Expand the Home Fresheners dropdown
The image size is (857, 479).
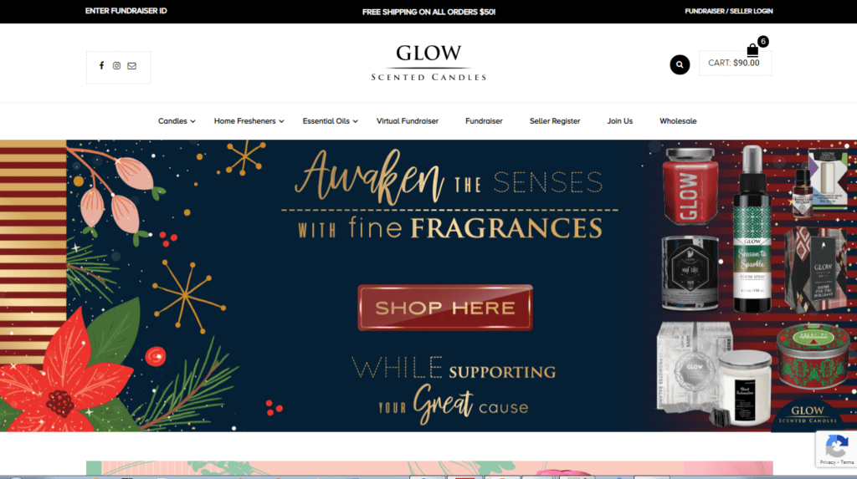[x=249, y=120]
